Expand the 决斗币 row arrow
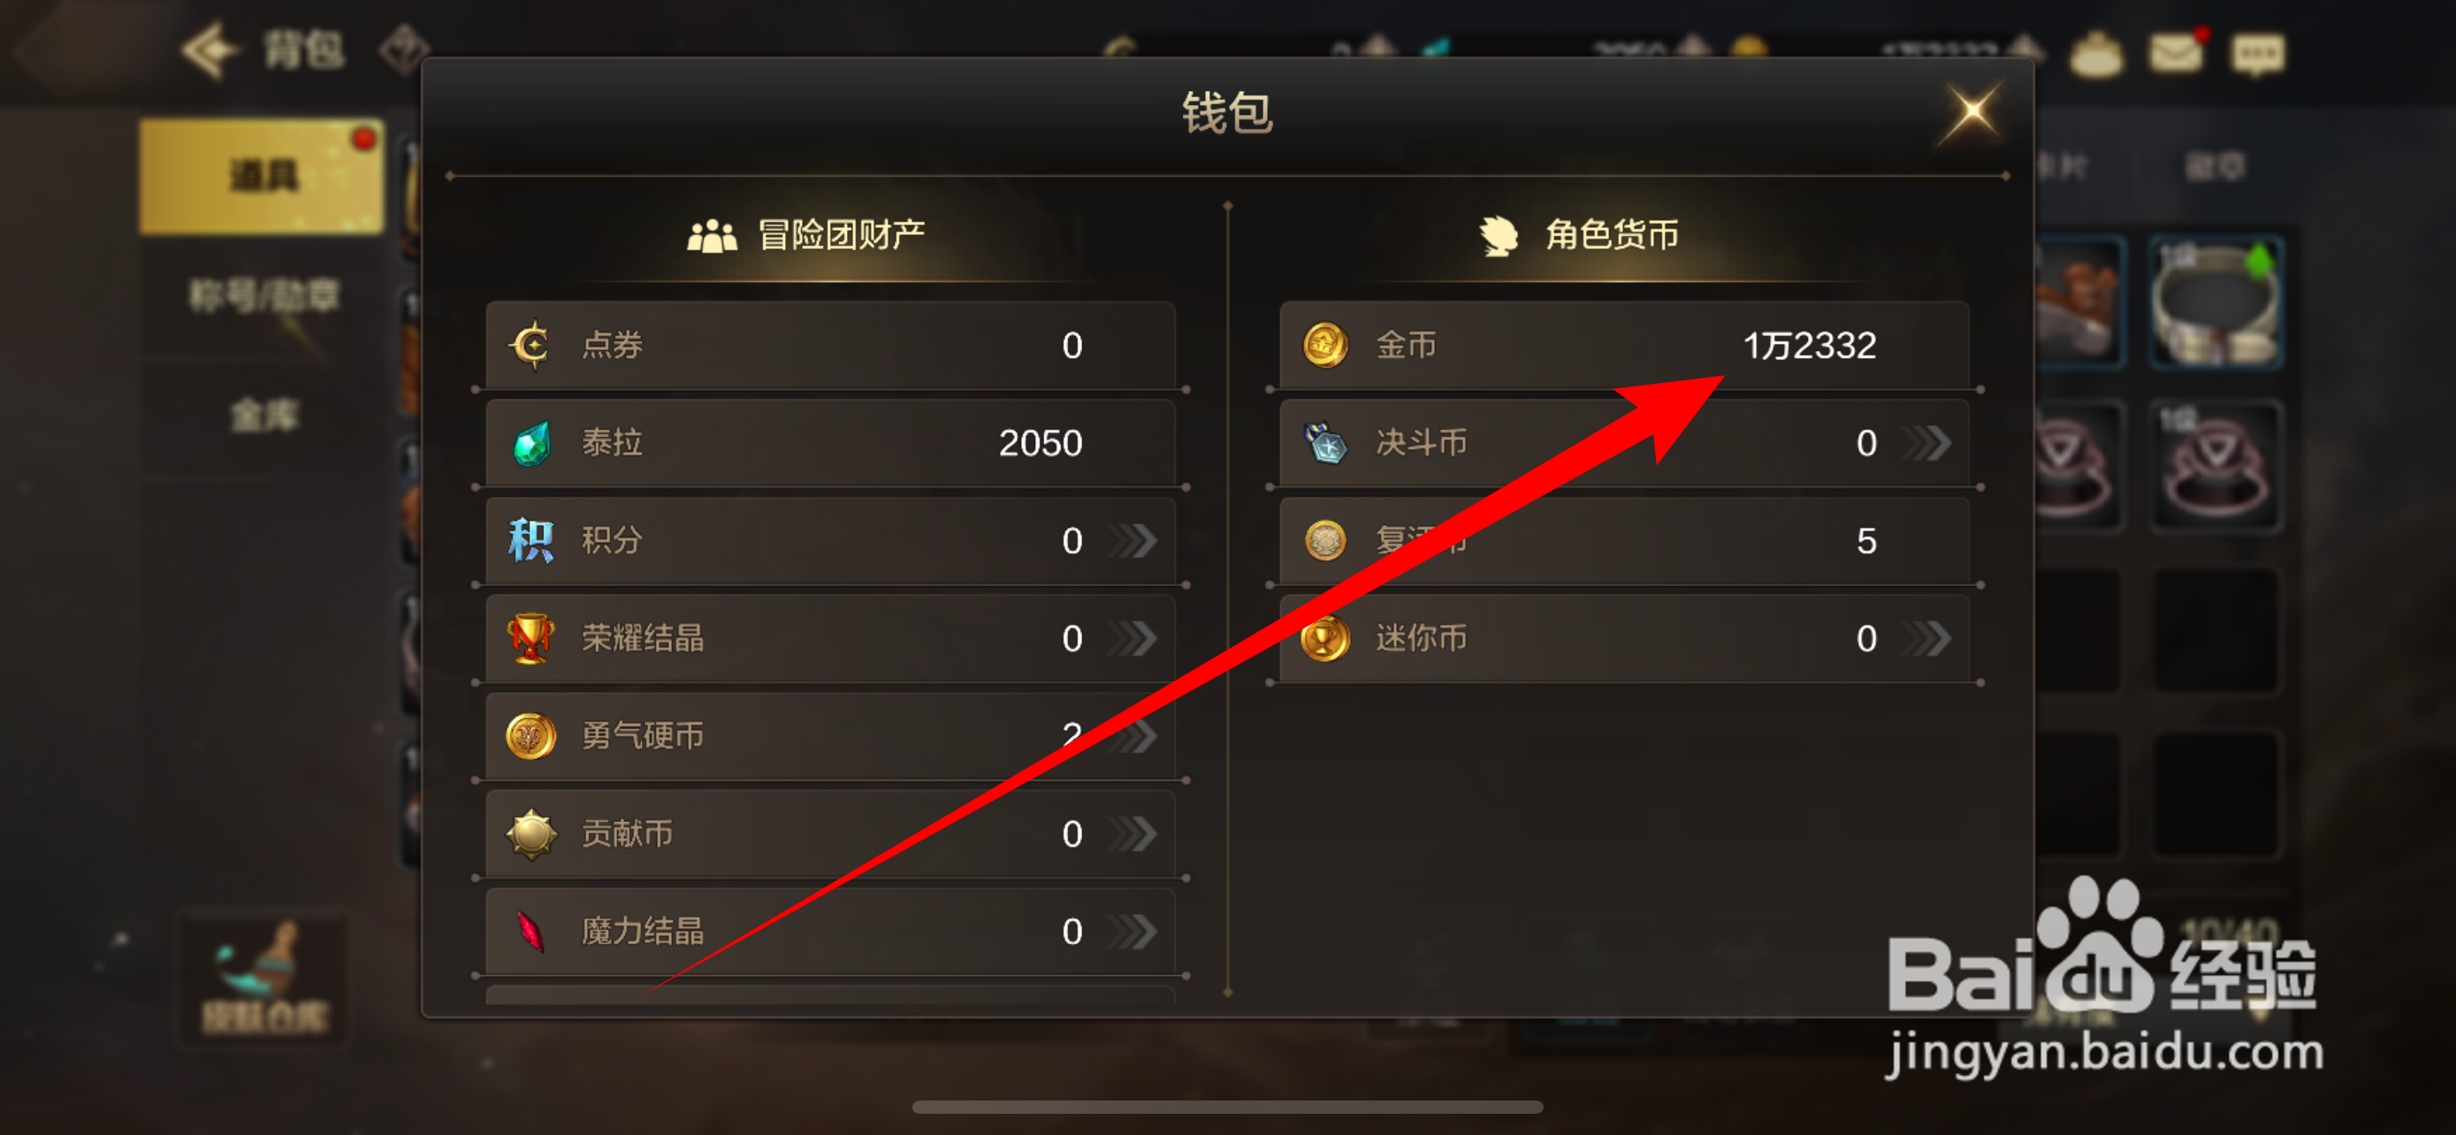Screen dimensions: 2456x1135 point(1926,443)
